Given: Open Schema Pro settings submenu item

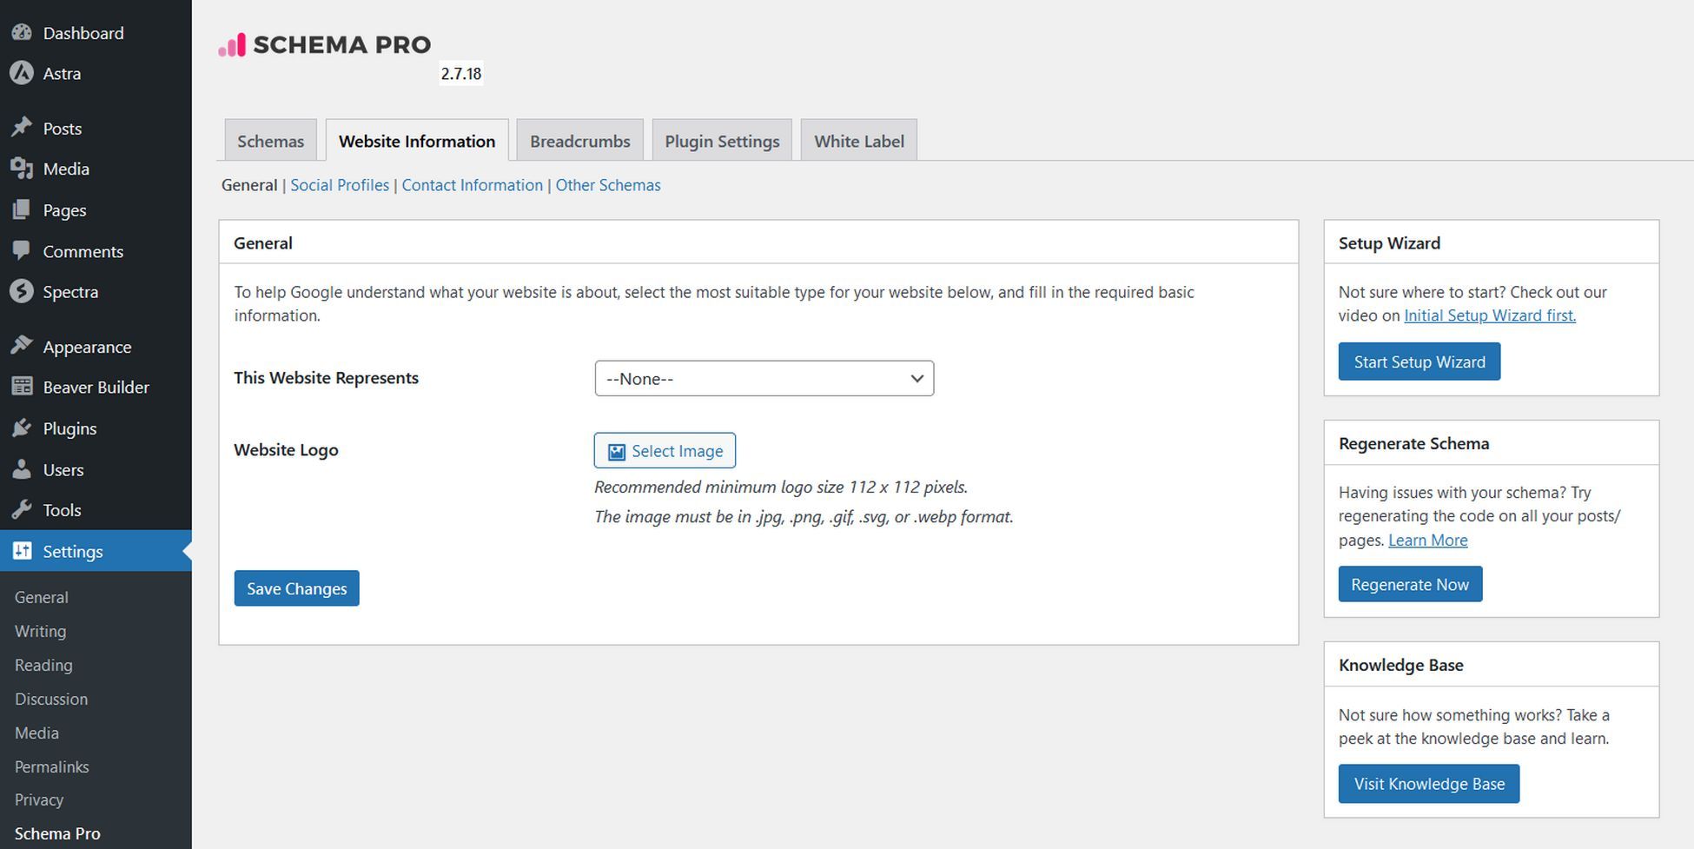Looking at the screenshot, I should pyautogui.click(x=57, y=833).
